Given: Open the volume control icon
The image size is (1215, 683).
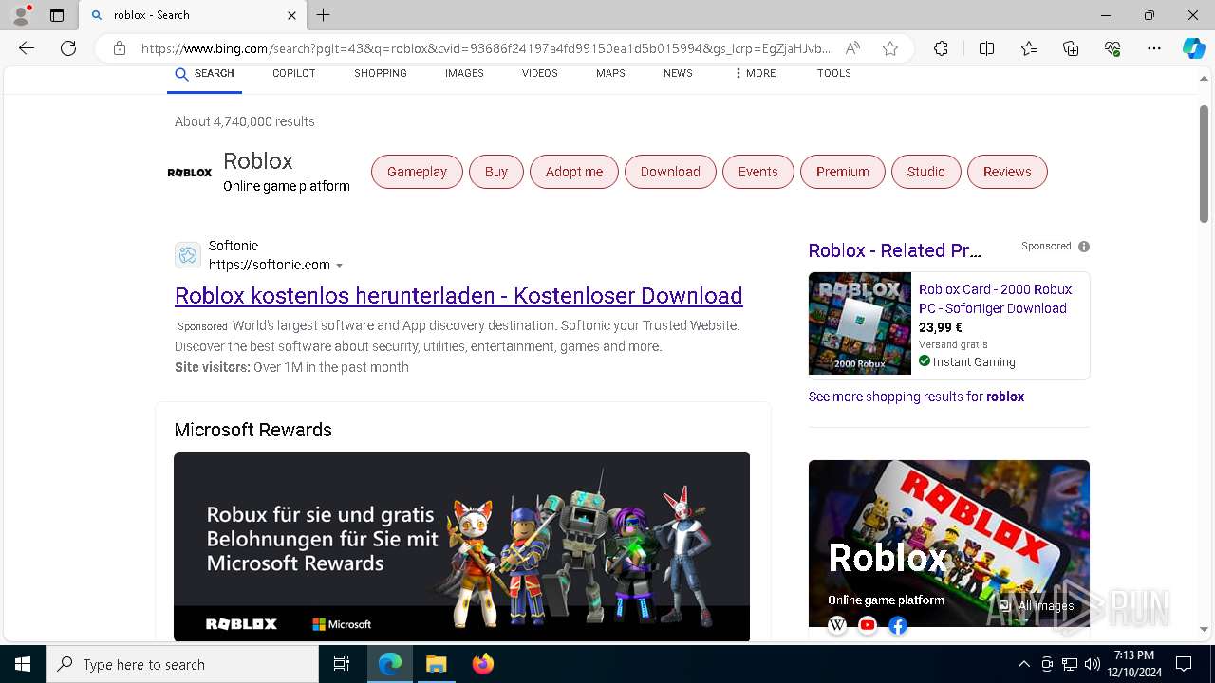Looking at the screenshot, I should [1092, 664].
